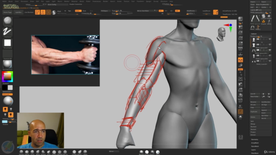This screenshot has width=276, height=155.
Task: Select the Cylinder tool thumbnail in Tool panel
Action: 263,16
